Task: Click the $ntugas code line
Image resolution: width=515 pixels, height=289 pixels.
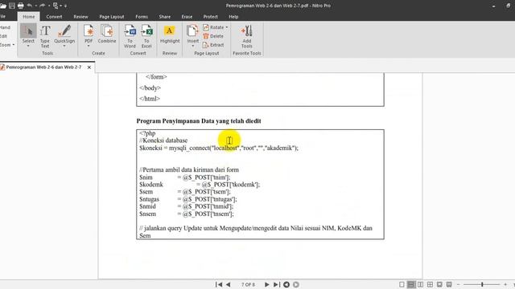Action: (x=187, y=199)
